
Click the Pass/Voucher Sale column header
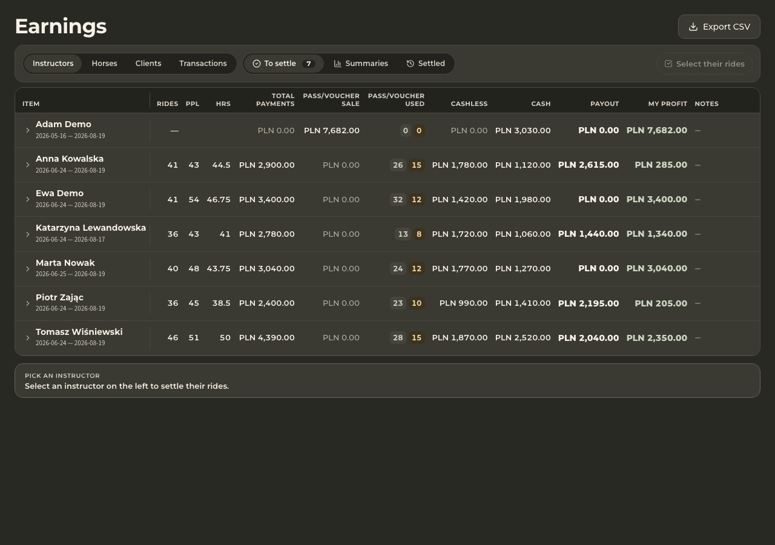coord(331,100)
